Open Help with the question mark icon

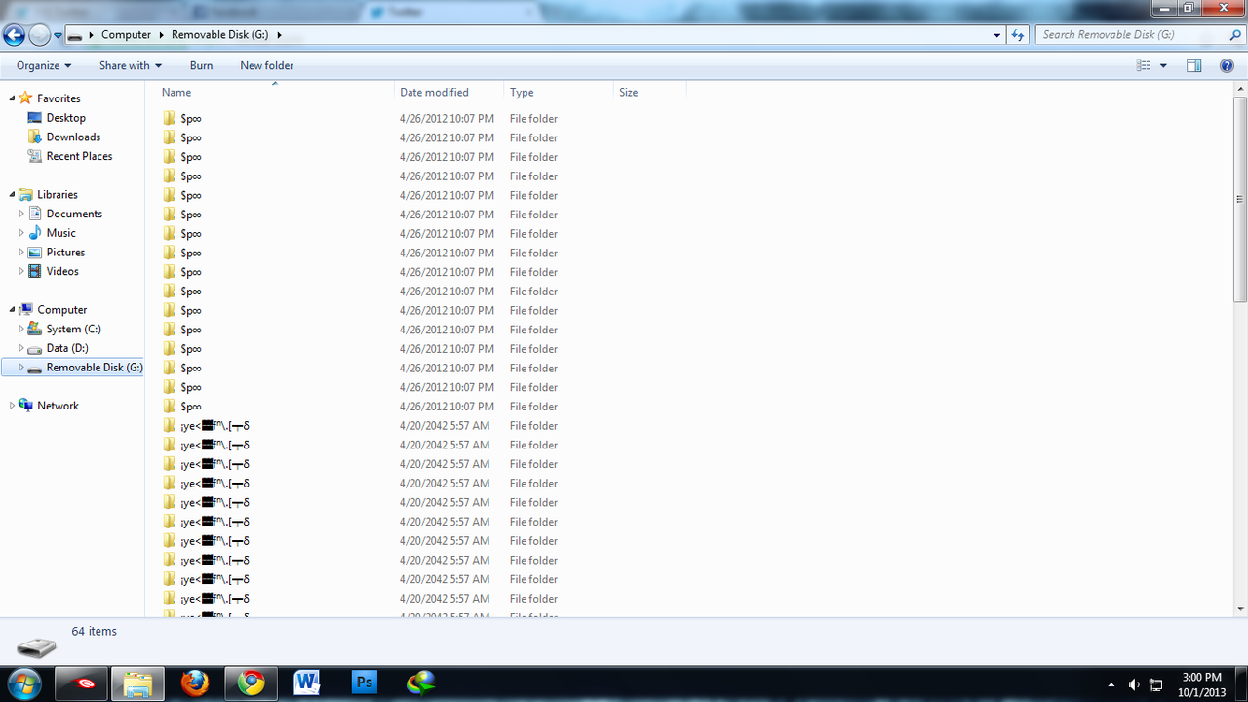(1227, 66)
